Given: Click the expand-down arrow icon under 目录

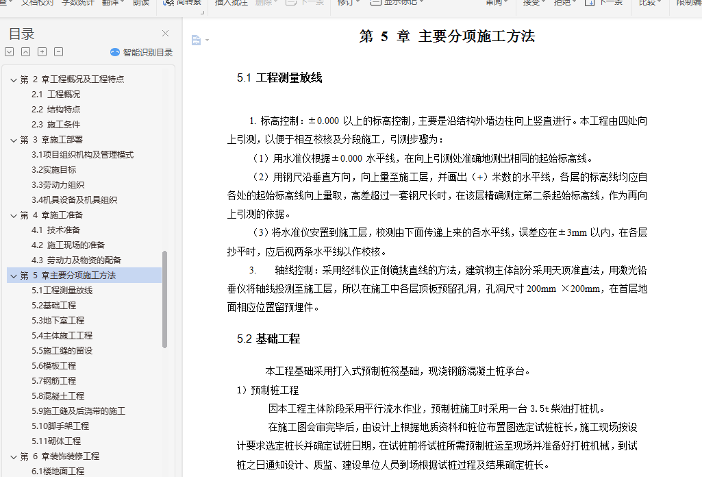Looking at the screenshot, I should click(x=10, y=52).
